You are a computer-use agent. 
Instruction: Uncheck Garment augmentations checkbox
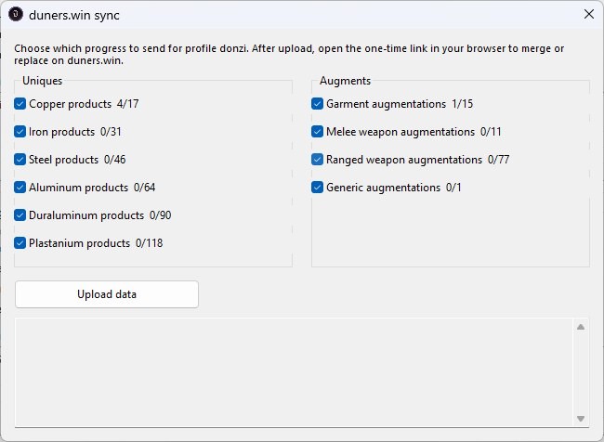pyautogui.click(x=317, y=104)
